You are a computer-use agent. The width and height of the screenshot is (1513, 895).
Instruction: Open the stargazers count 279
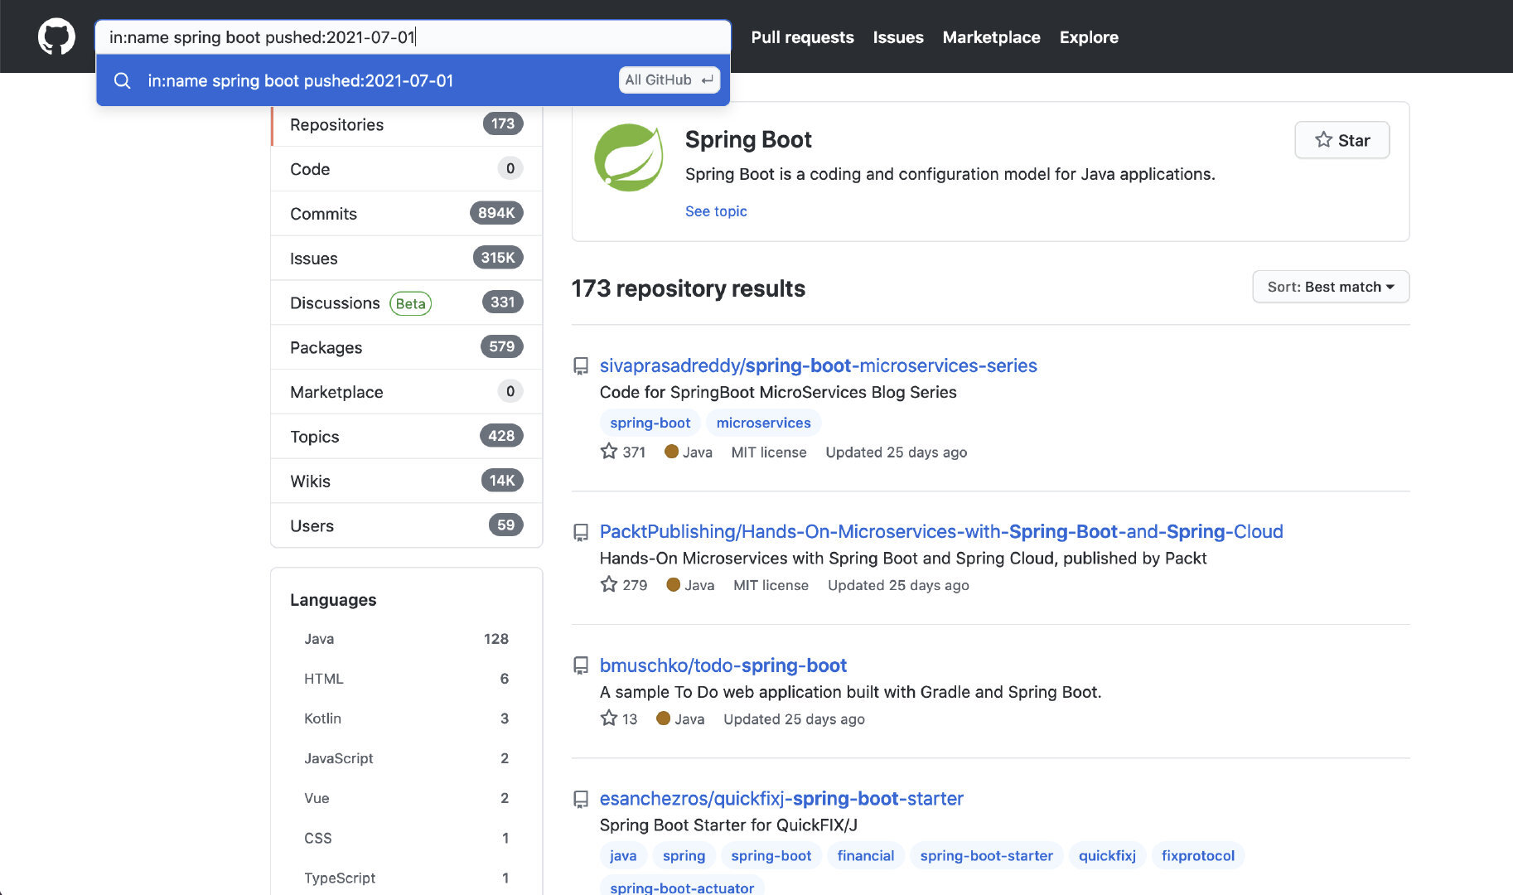tap(624, 584)
